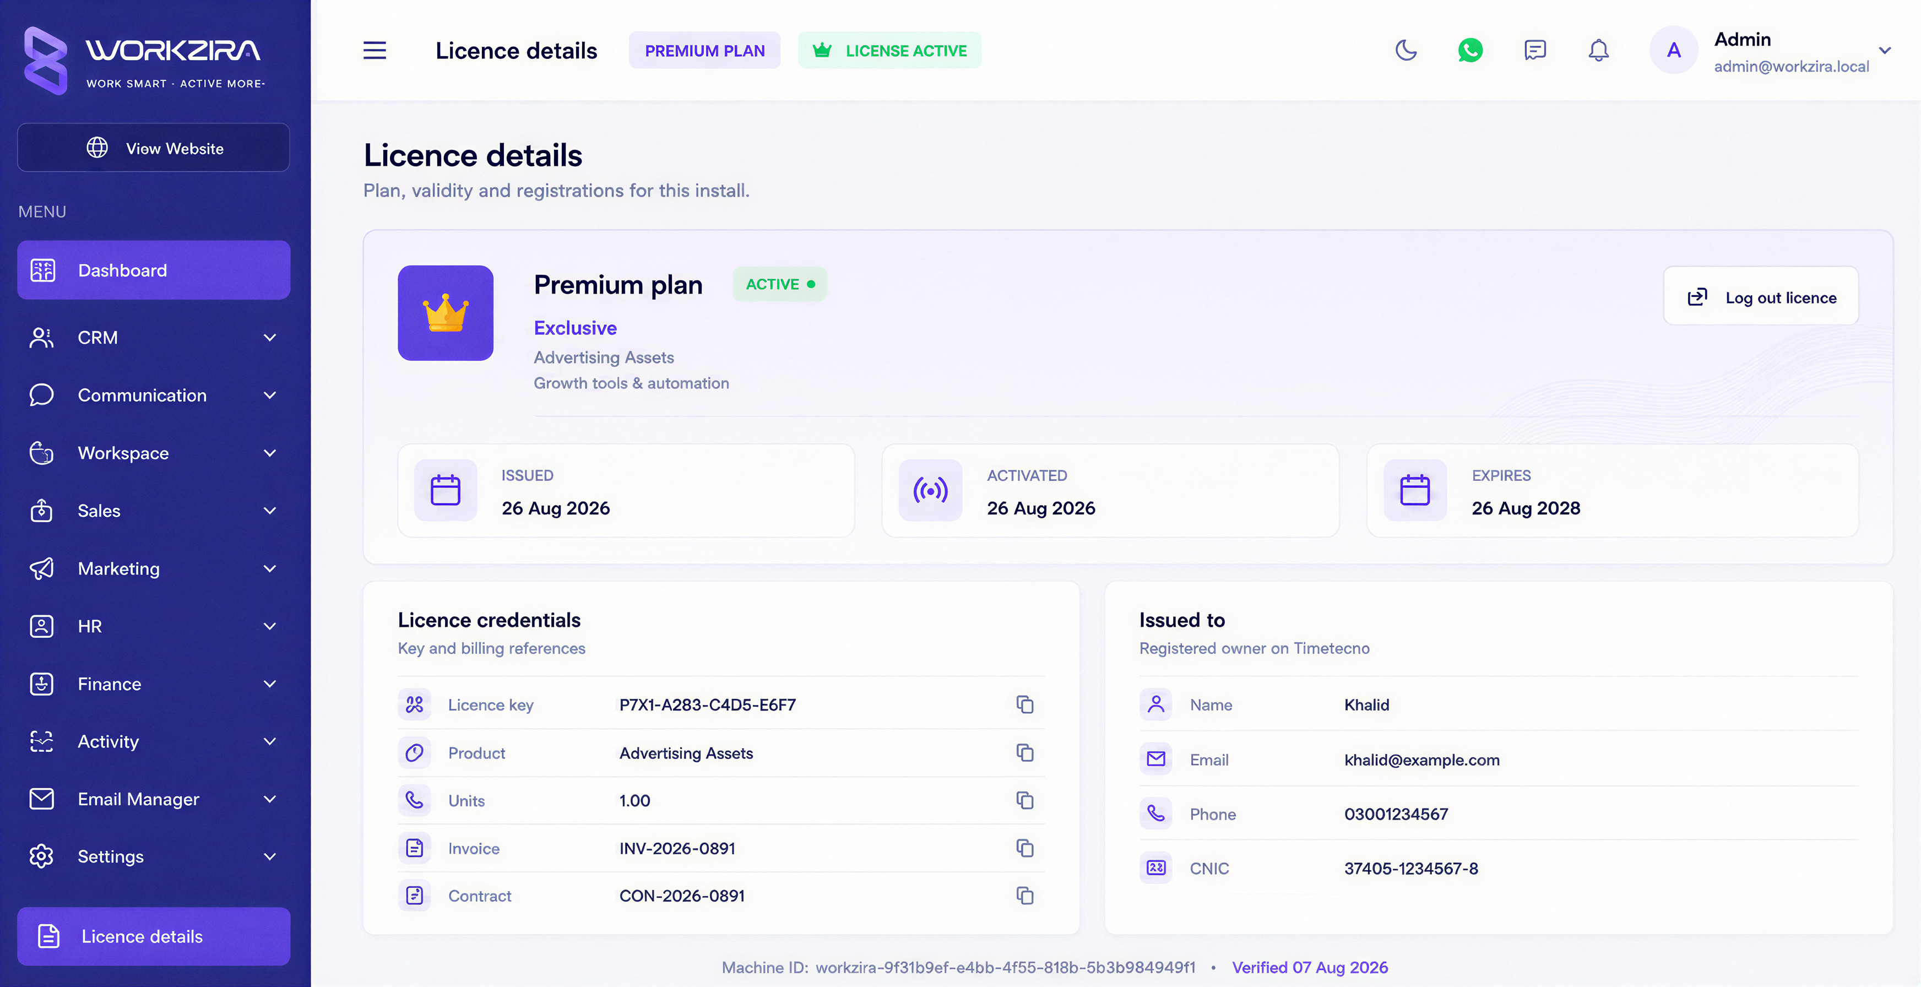This screenshot has height=987, width=1921.
Task: Click the Verified 07 Aug 2026 text
Action: pyautogui.click(x=1310, y=968)
